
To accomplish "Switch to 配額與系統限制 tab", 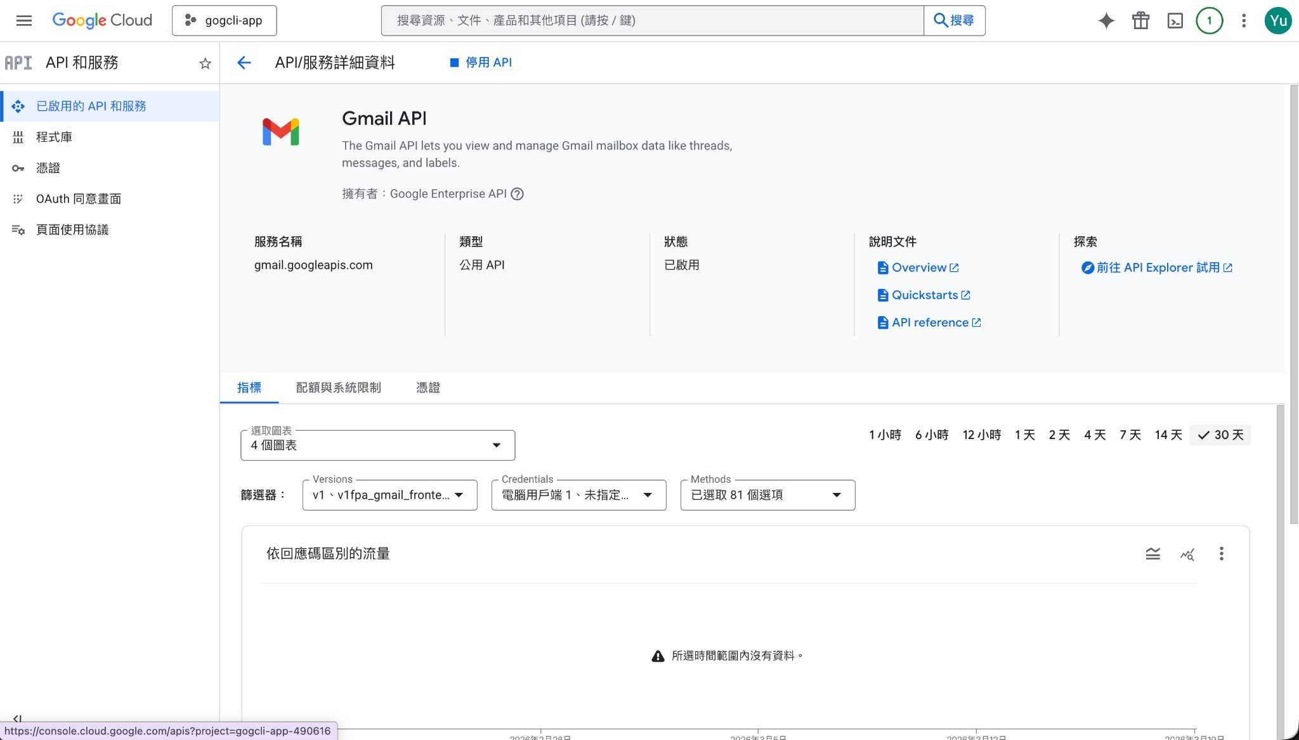I will tap(338, 388).
